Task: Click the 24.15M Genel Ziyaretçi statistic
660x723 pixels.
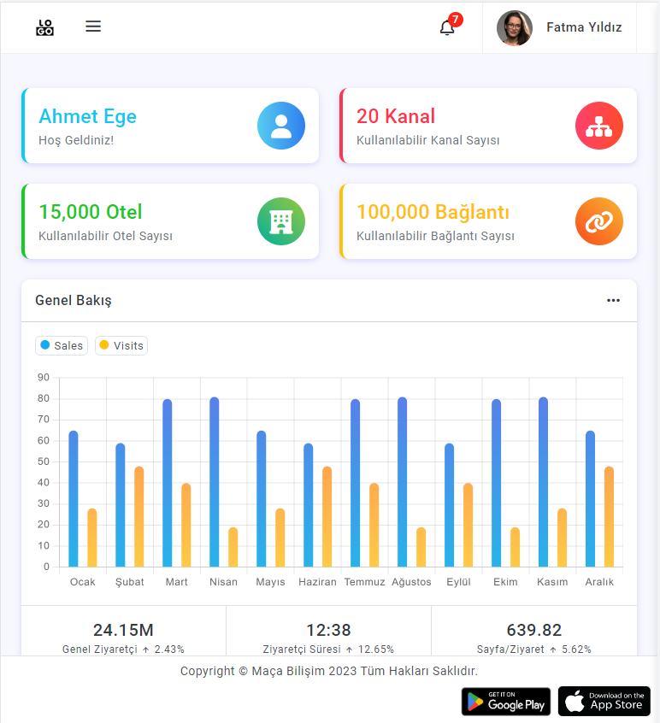Action: (123, 631)
